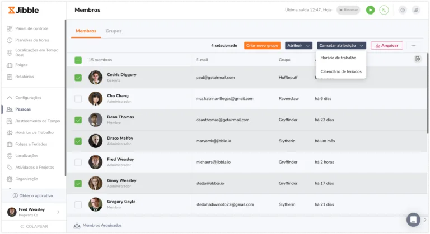Open Membros Arquivados link
The image size is (430, 234).
pos(102,225)
